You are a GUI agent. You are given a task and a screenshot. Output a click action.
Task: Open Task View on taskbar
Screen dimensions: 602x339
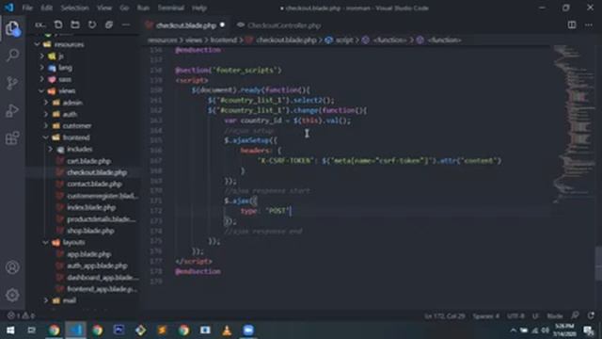(31, 331)
